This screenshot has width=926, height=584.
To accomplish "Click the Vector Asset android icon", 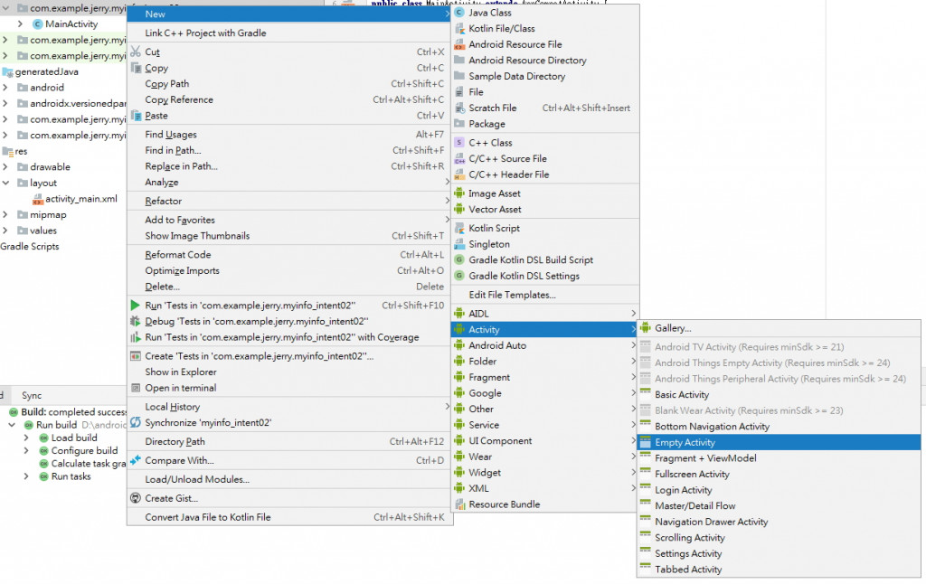I will coord(459,209).
